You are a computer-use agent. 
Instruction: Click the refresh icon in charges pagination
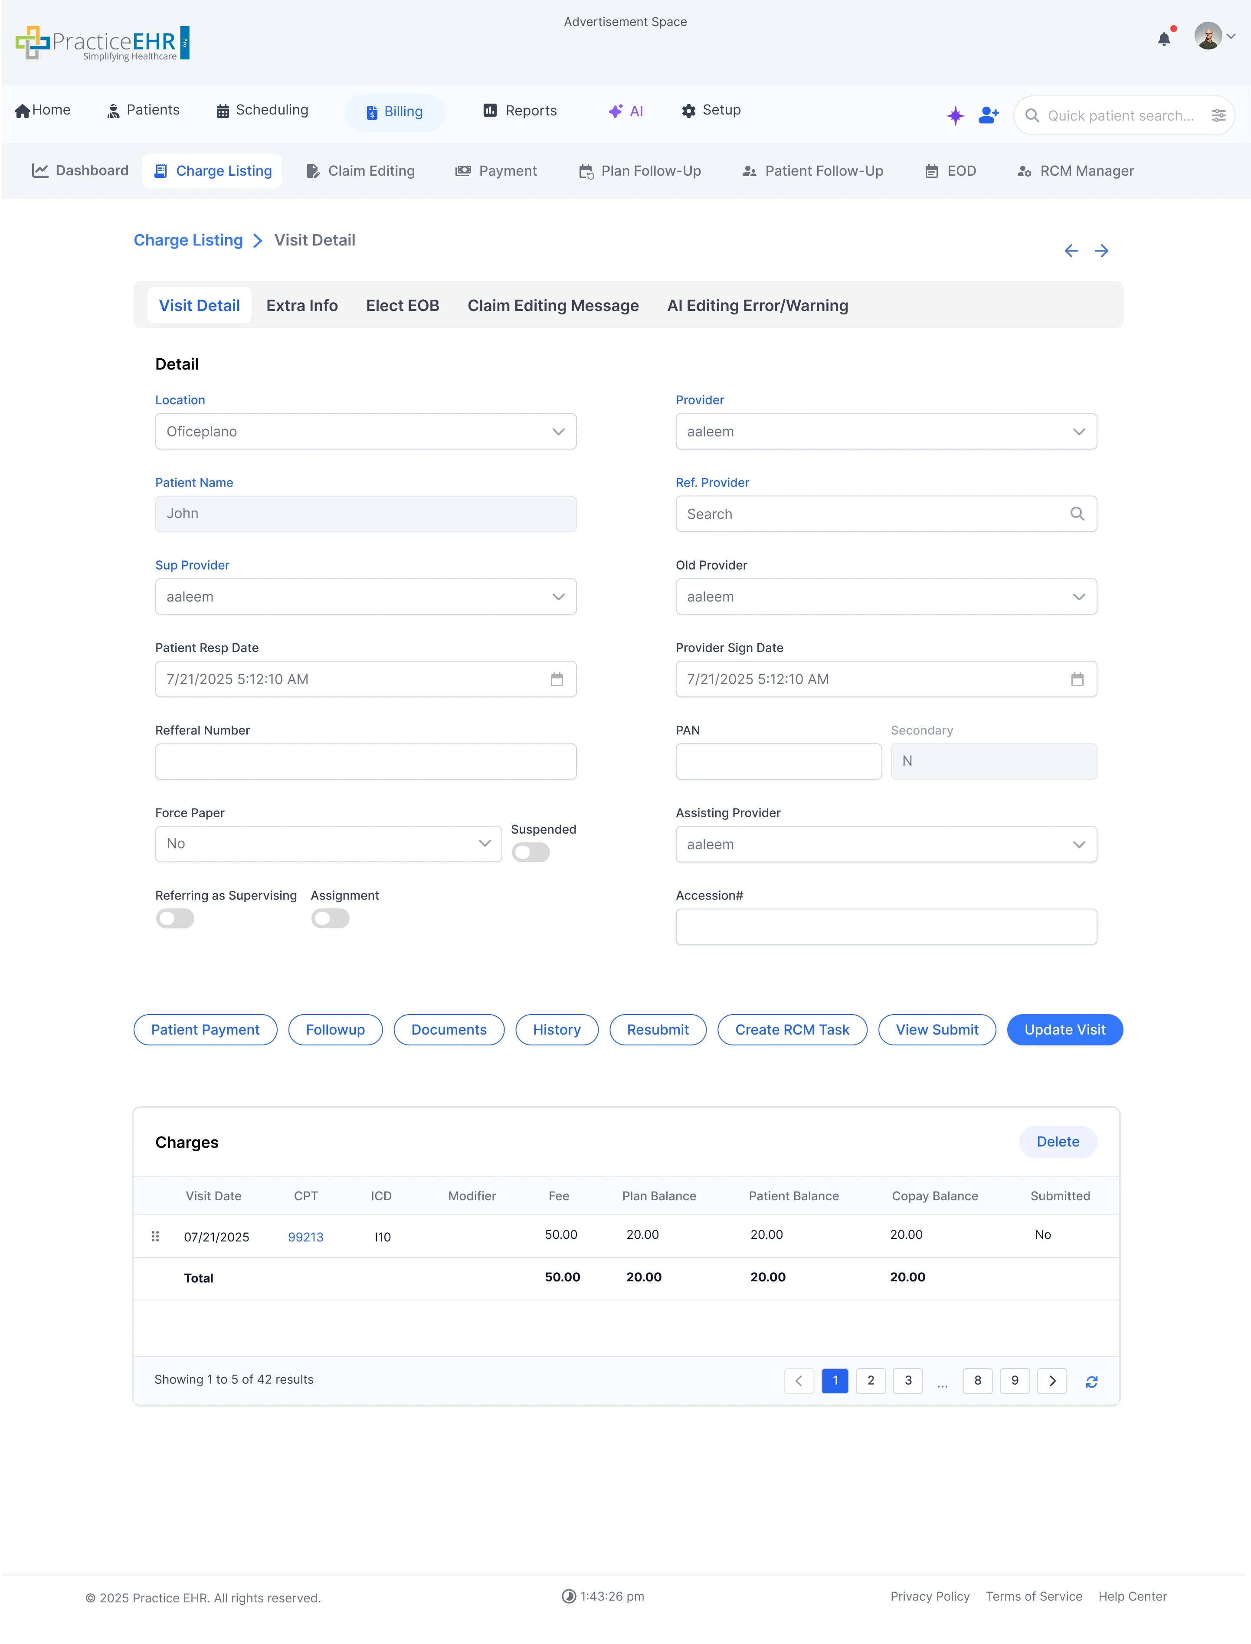point(1091,1382)
